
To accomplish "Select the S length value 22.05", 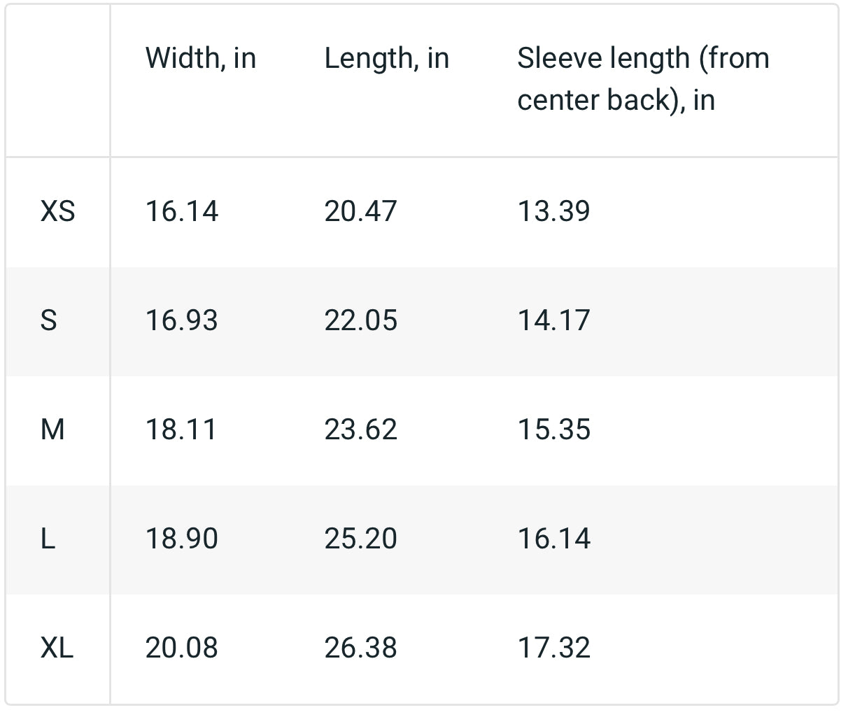I will 360,320.
